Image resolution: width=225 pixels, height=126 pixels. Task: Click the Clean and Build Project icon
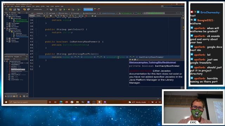point(60,9)
